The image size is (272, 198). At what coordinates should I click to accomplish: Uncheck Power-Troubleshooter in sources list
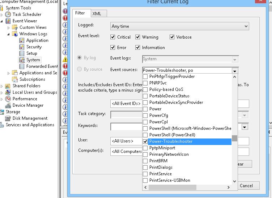(x=145, y=141)
